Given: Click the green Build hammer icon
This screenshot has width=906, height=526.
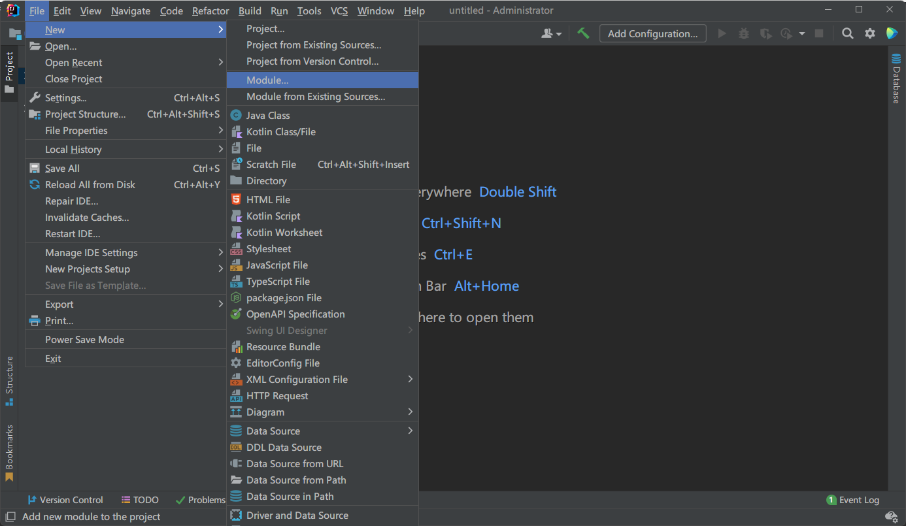Looking at the screenshot, I should 583,33.
